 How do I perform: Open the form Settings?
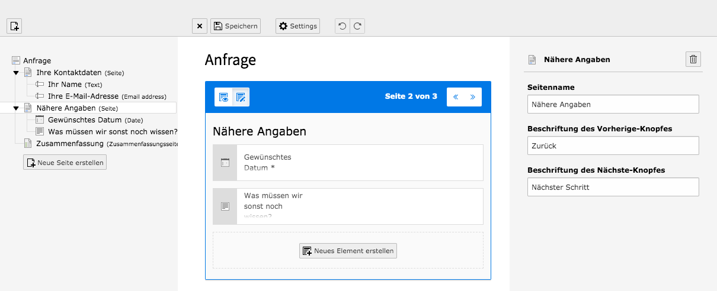[x=297, y=26]
